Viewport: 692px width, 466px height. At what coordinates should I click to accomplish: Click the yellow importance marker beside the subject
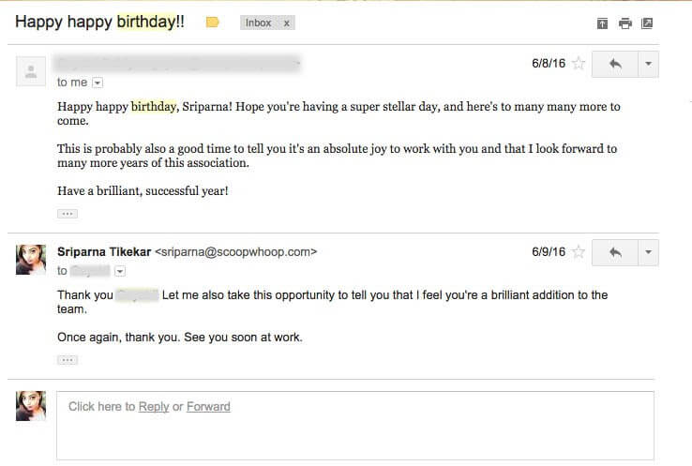[x=212, y=23]
